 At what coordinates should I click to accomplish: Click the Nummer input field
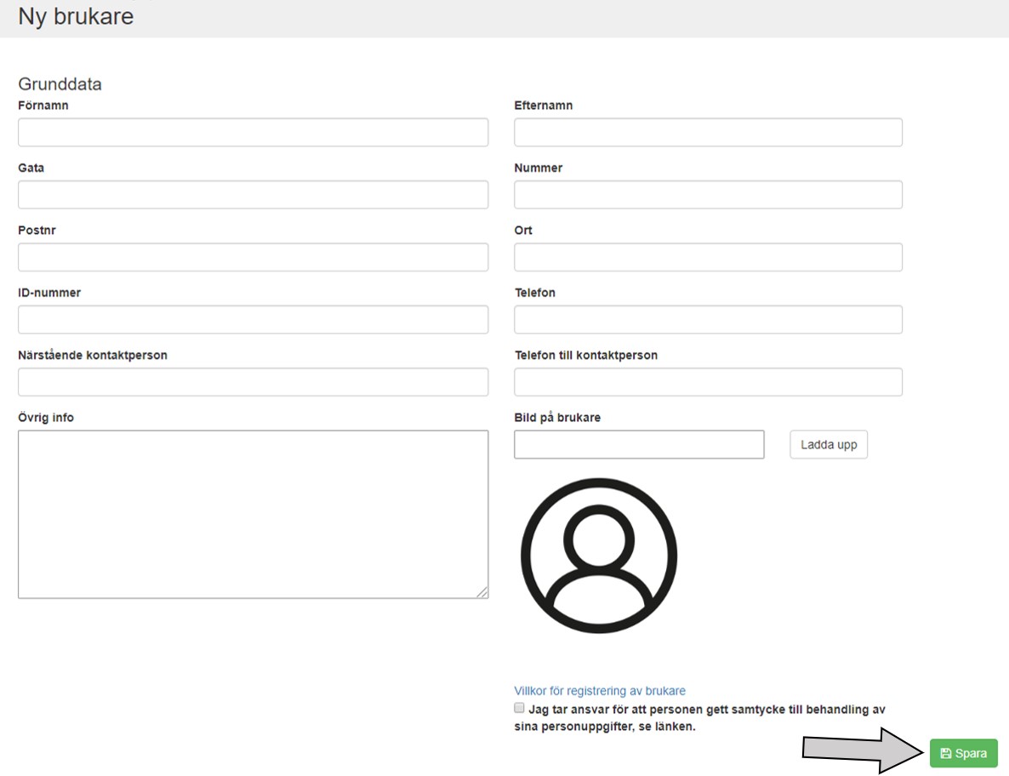[x=708, y=195]
